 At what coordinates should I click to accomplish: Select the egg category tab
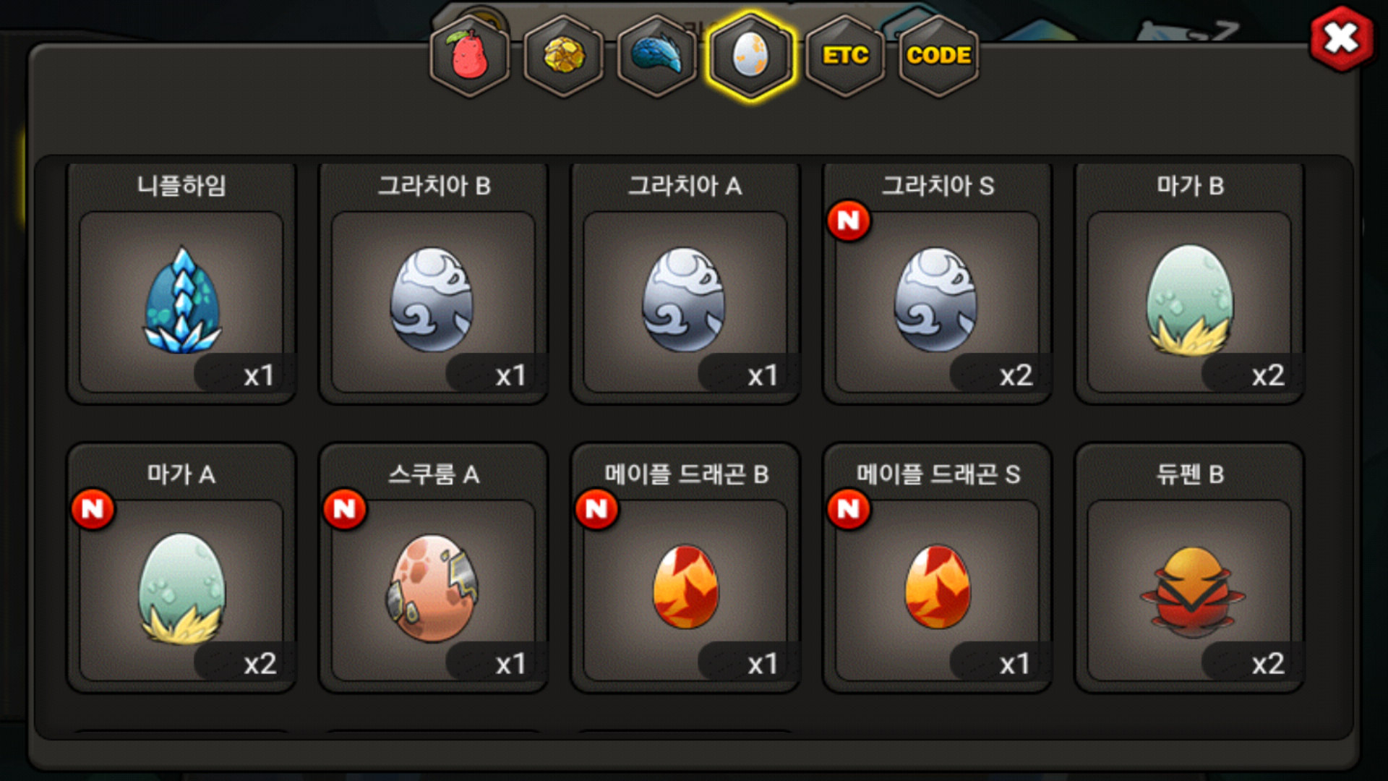(x=751, y=56)
